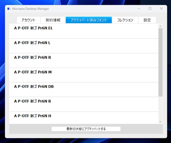Select font A P-OTF 新ゴ Pr6N L
The image size is (171, 143).
(x=84, y=46)
